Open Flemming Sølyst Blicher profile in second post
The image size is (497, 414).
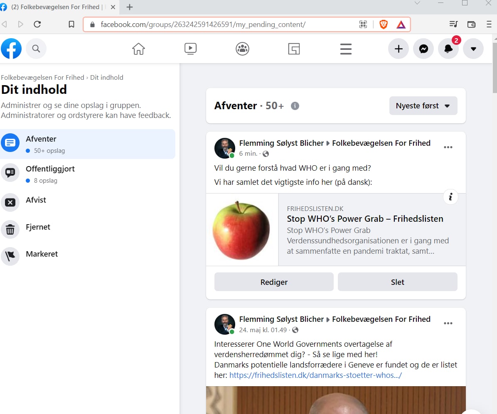point(281,319)
